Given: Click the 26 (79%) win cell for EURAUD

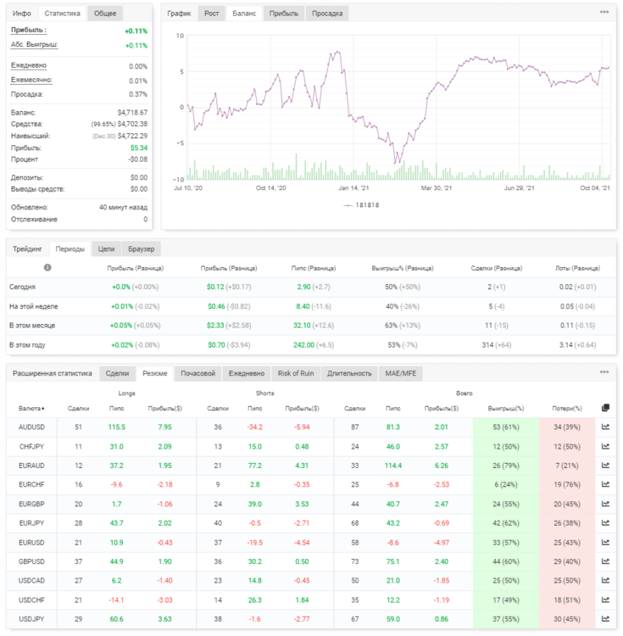Looking at the screenshot, I should [506, 466].
